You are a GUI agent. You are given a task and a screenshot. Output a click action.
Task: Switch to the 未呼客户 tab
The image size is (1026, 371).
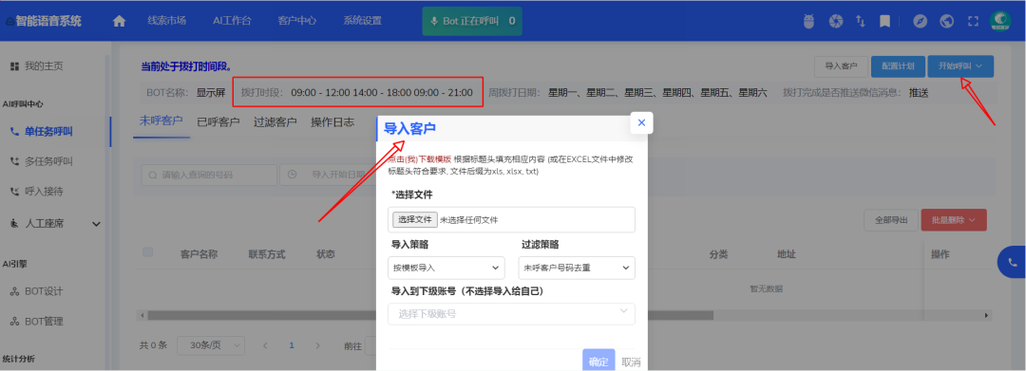click(x=161, y=121)
